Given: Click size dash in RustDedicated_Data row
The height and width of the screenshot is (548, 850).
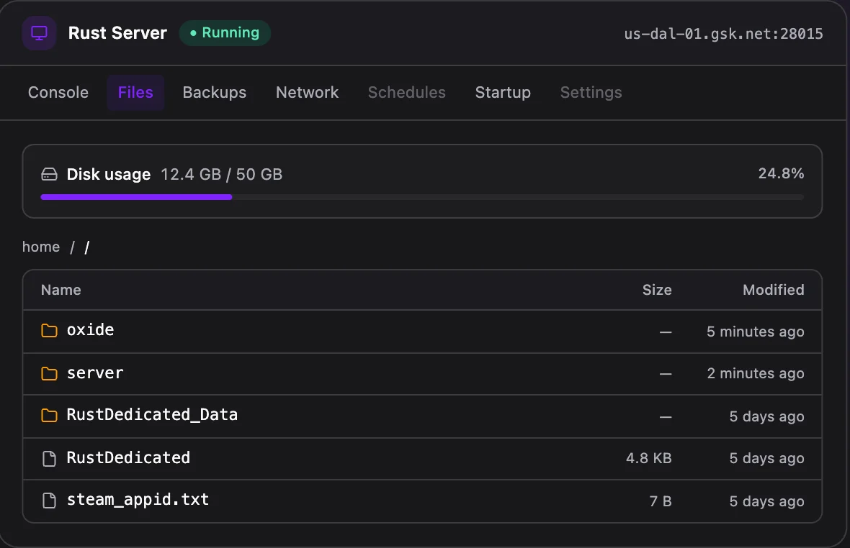Looking at the screenshot, I should [x=666, y=417].
